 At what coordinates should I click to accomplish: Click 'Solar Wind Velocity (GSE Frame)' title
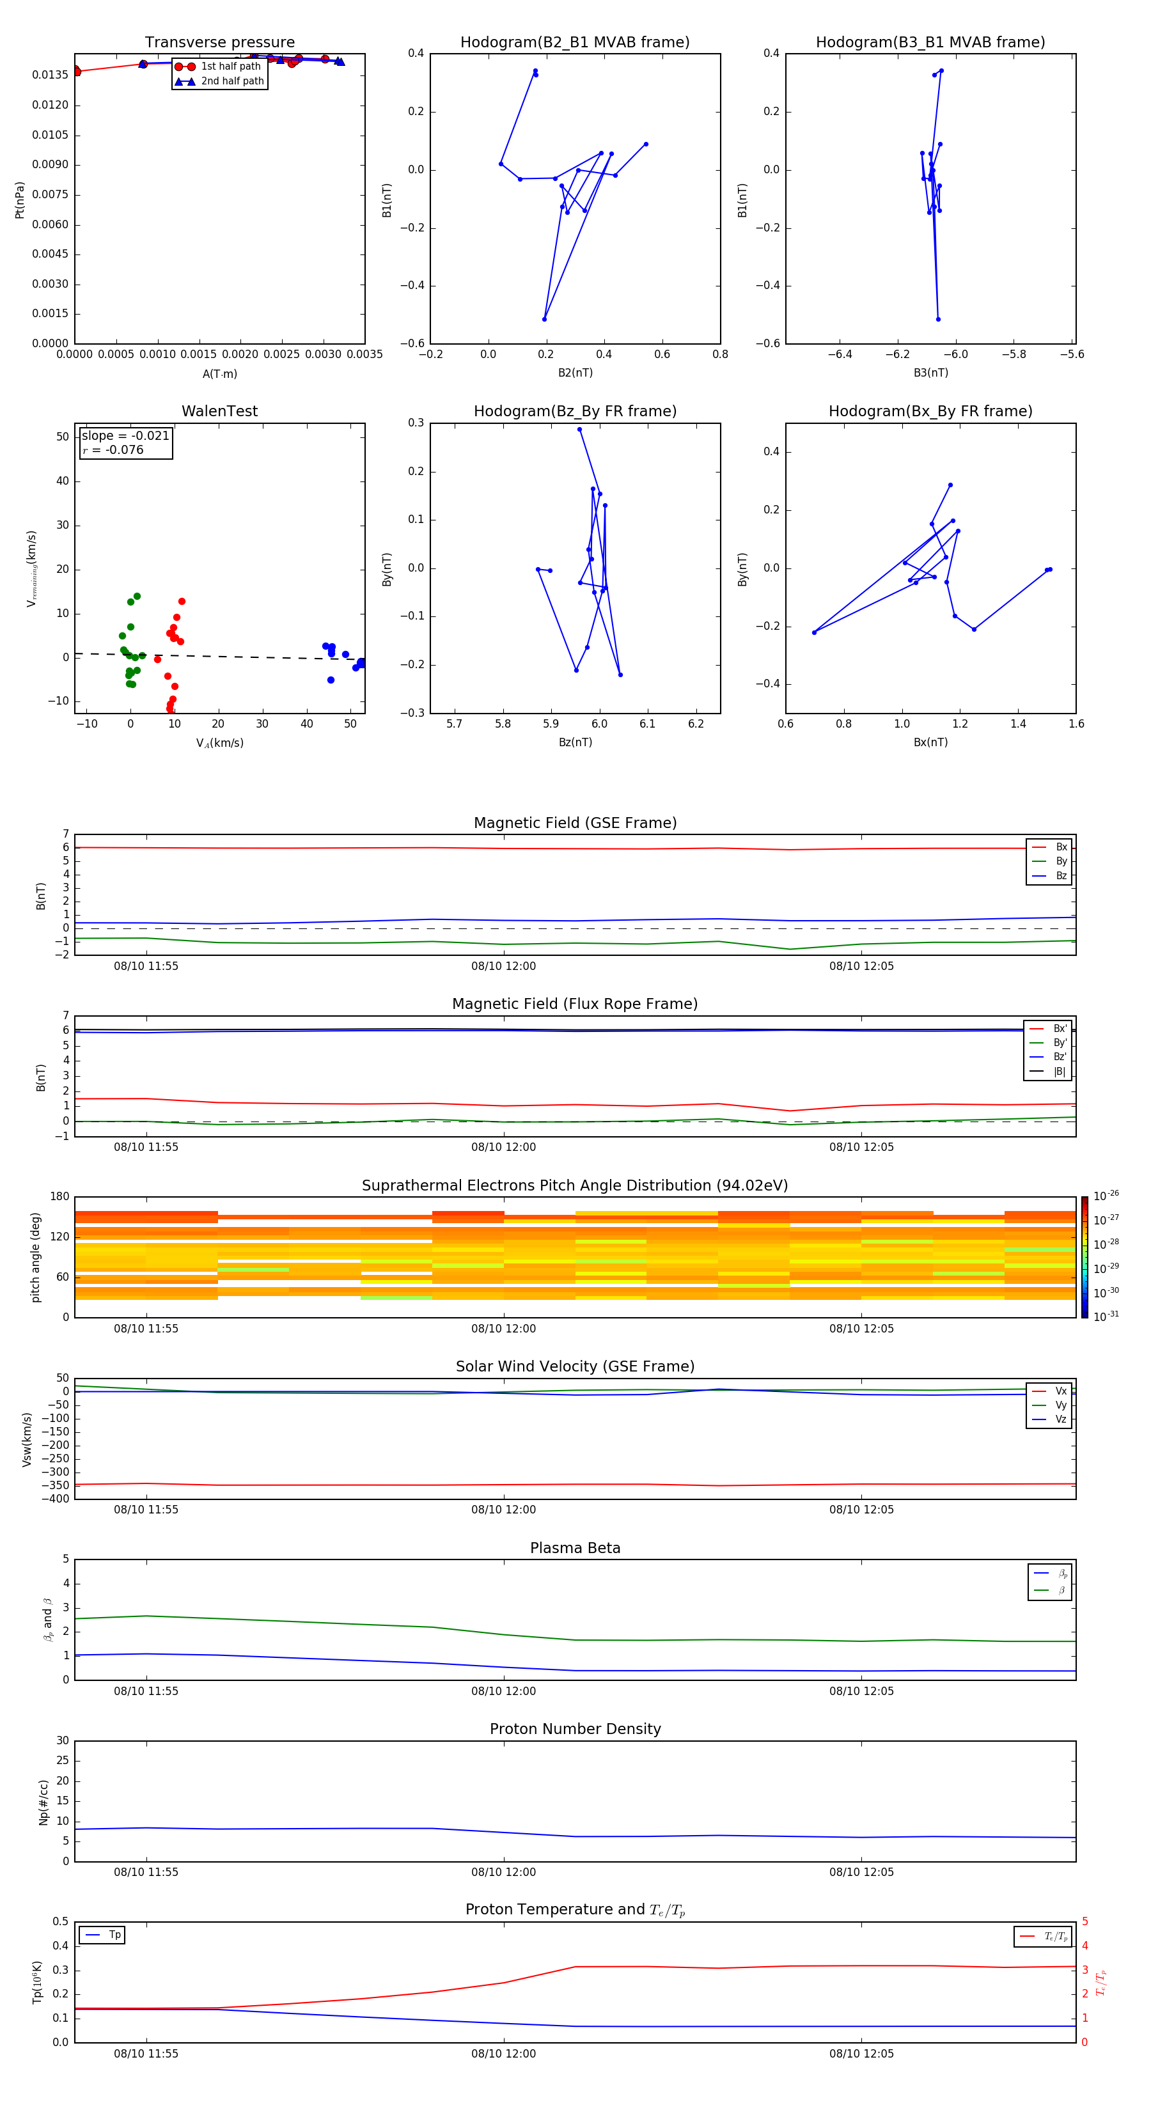pos(575,1367)
